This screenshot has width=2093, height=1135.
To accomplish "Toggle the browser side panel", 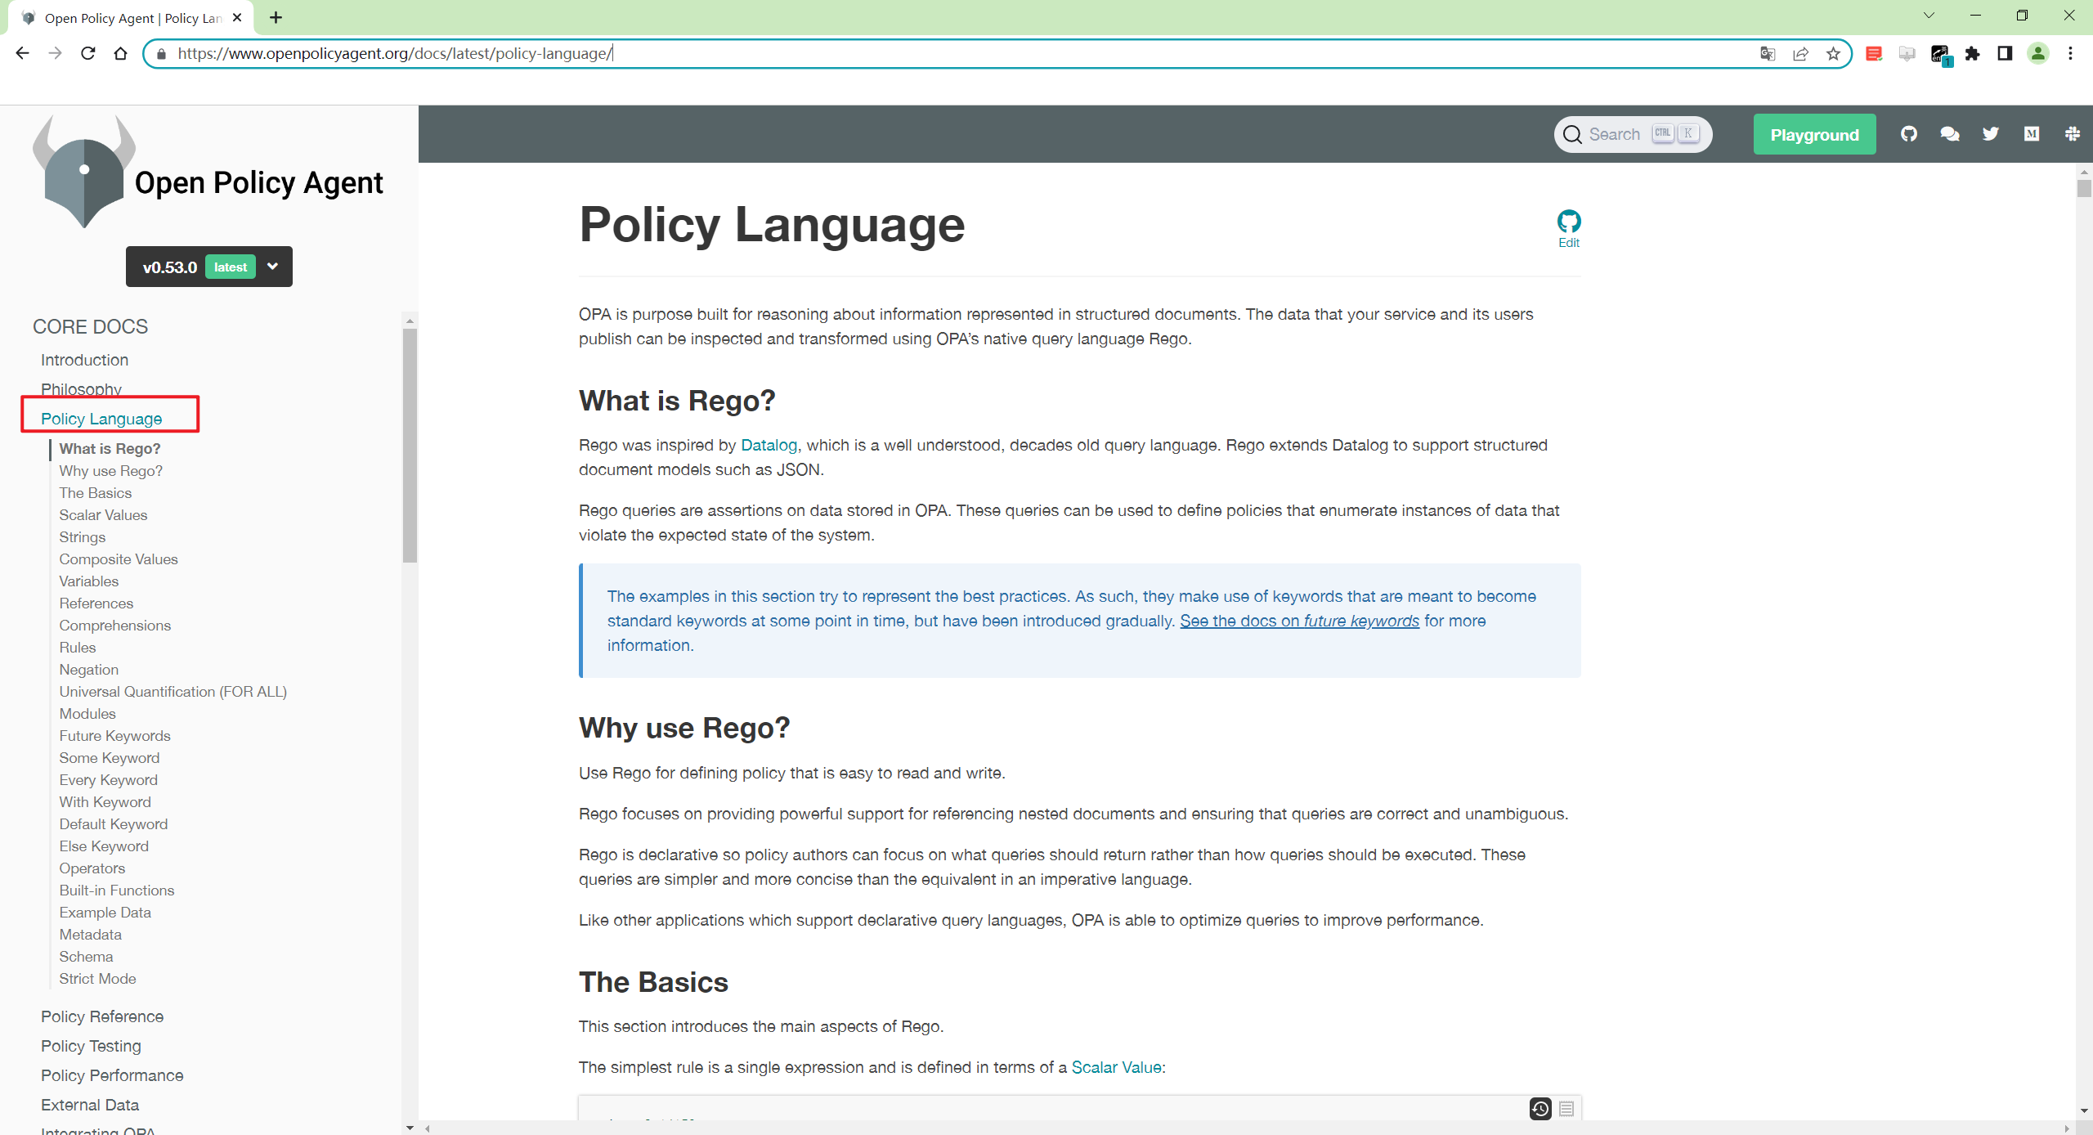I will pyautogui.click(x=2005, y=53).
